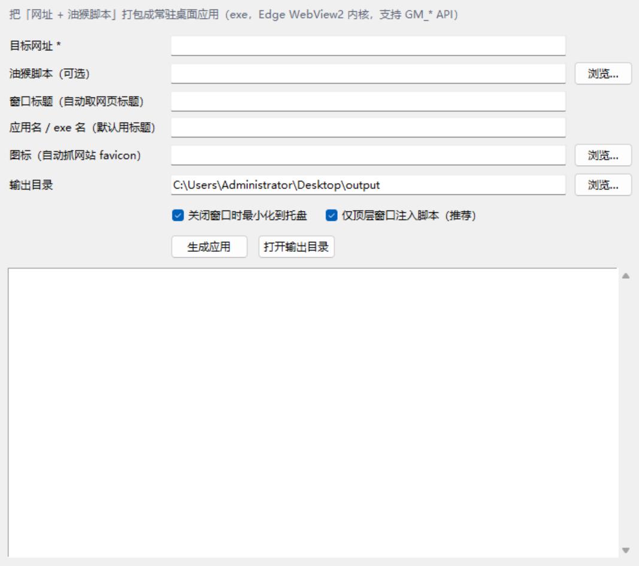Open output folder with 打开输出目录

(296, 247)
